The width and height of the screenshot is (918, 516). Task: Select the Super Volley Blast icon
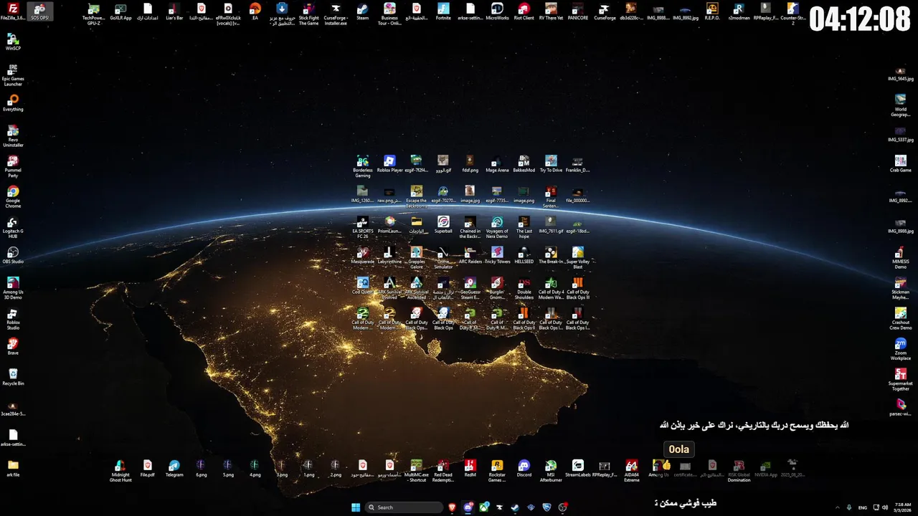pyautogui.click(x=578, y=258)
